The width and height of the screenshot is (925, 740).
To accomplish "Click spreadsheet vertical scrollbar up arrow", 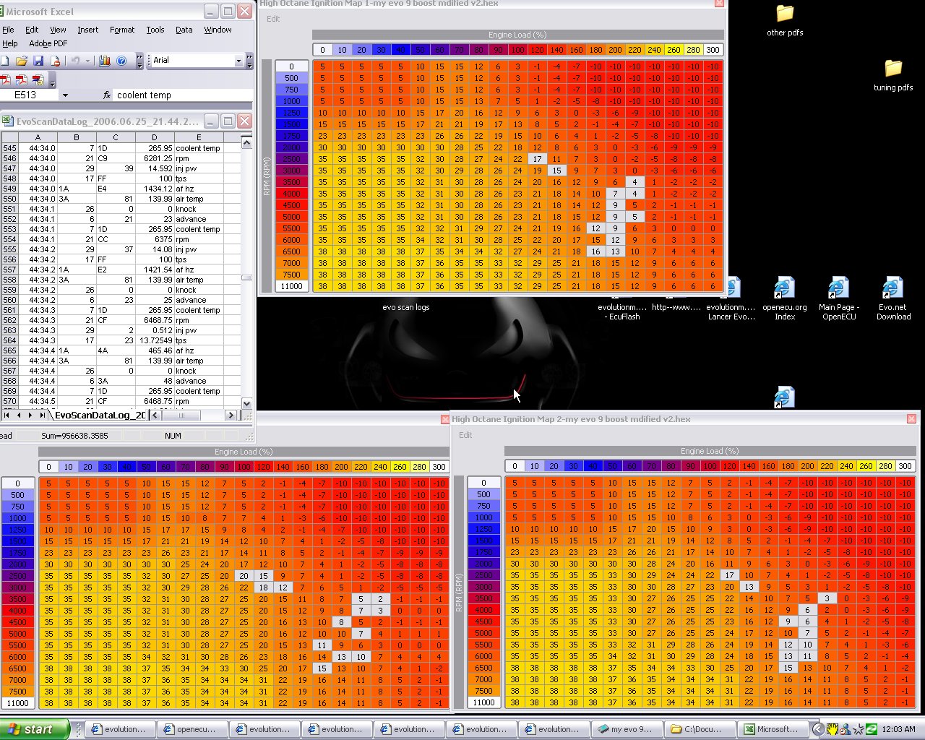I will point(246,143).
